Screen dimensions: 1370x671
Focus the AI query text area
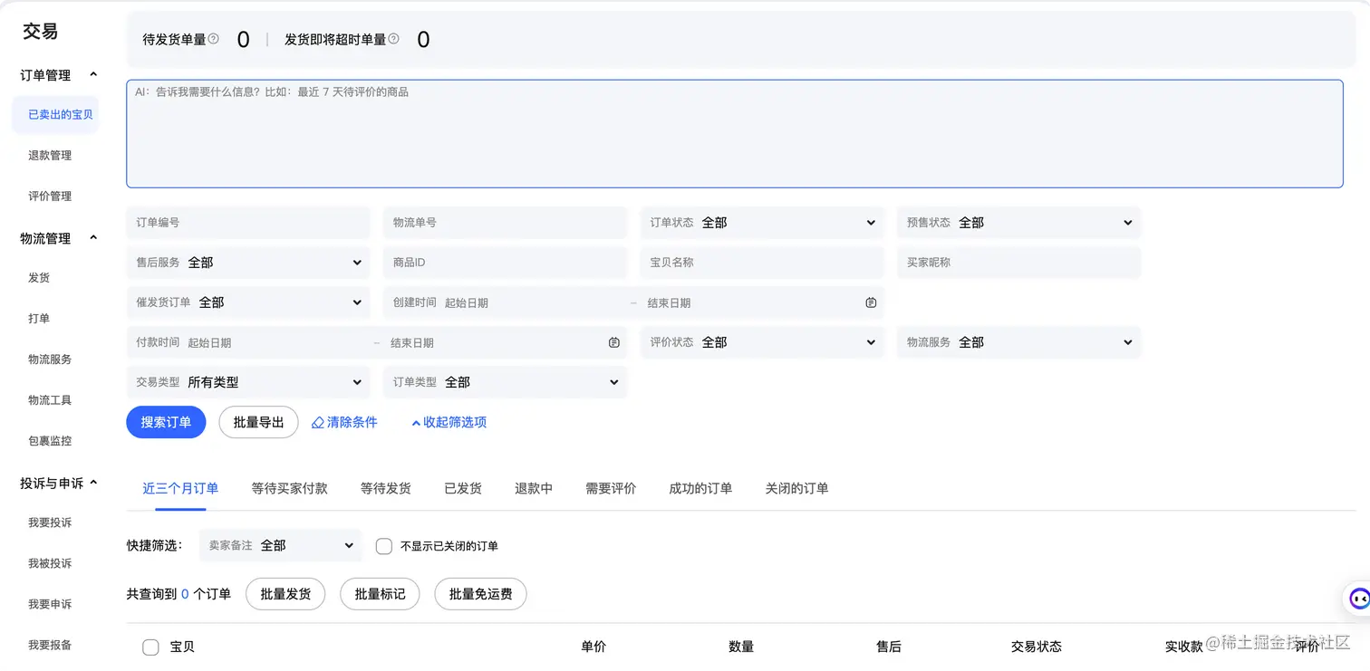(735, 134)
